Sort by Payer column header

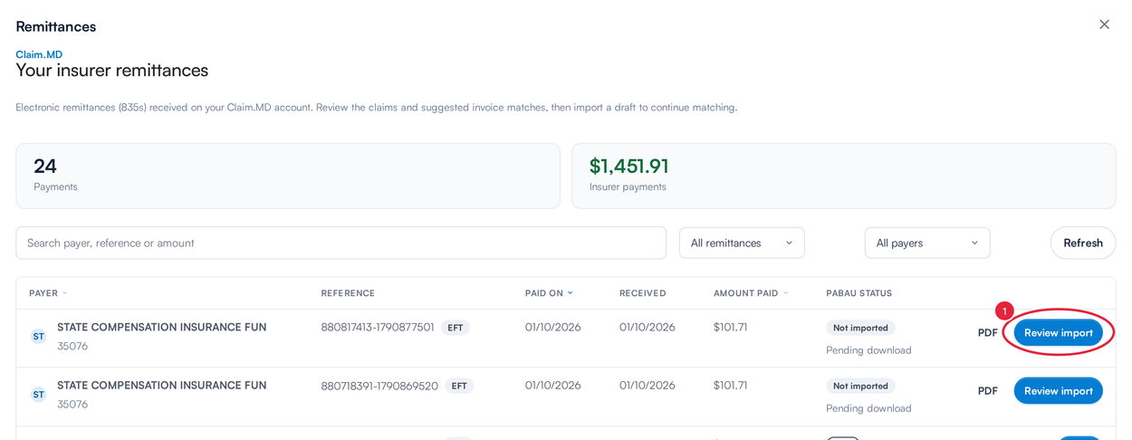tap(48, 293)
